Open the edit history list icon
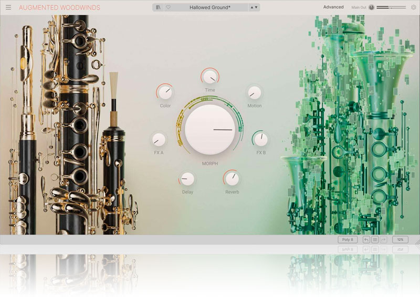 point(375,240)
